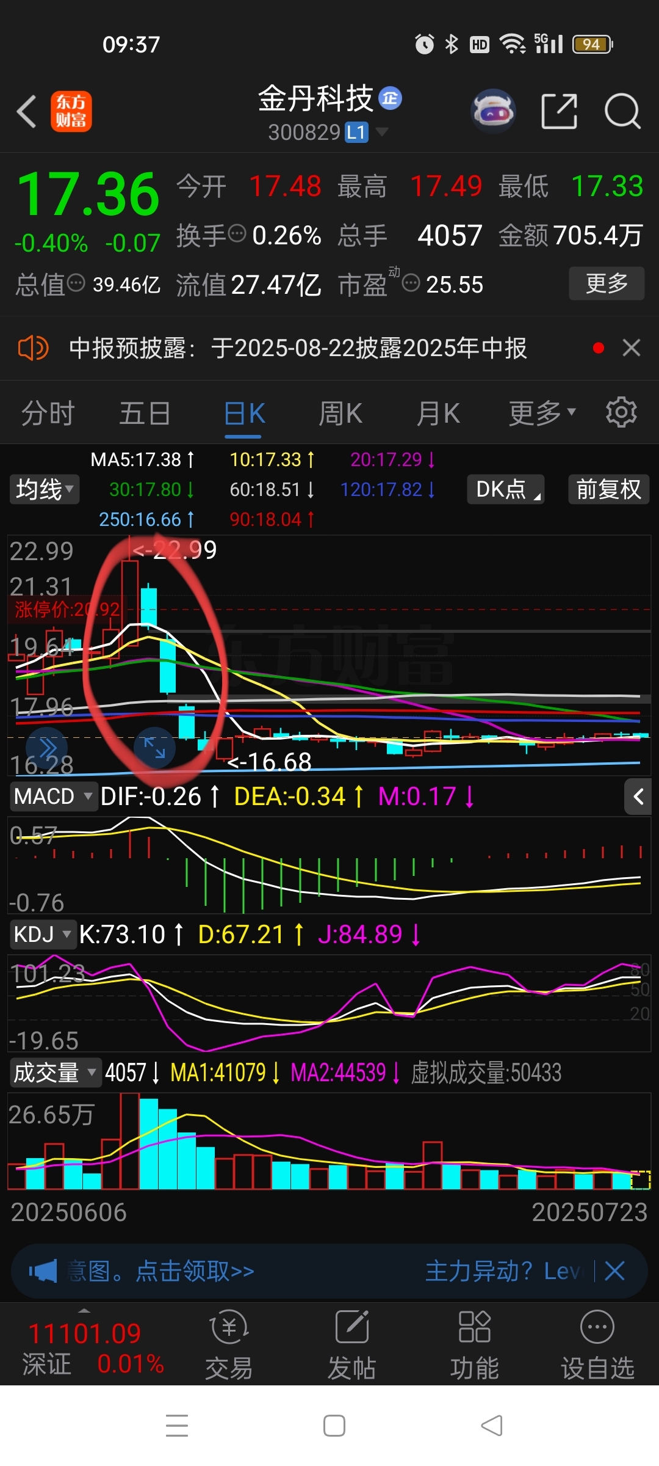Open the robot assistant avatar
Screen dimensions: 659x1466
pyautogui.click(x=493, y=112)
